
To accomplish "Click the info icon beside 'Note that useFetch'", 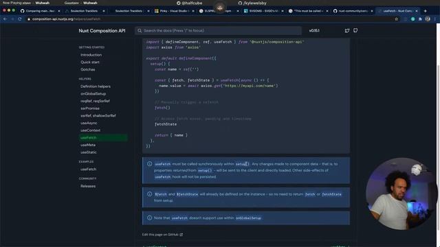I will coord(150,217).
